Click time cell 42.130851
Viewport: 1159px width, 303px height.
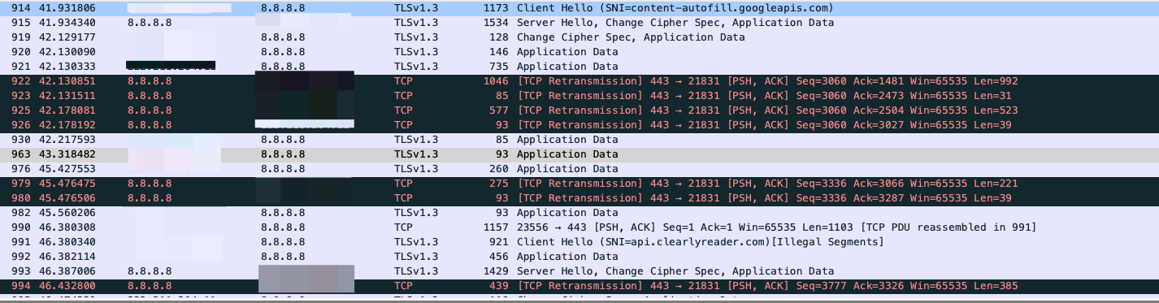point(67,81)
